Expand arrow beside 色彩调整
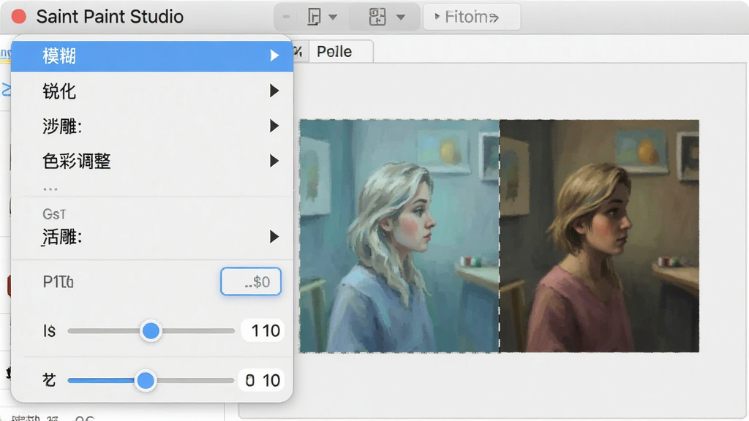 [274, 161]
